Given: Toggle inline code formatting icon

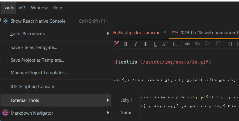Looking at the screenshot, I should 187,44.
